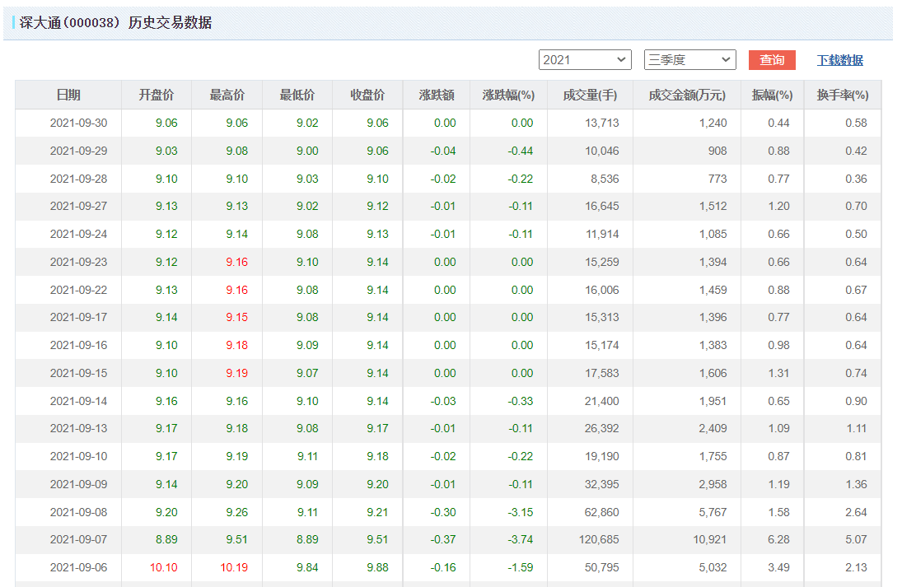This screenshot has width=902, height=587.
Task: Select the 开盘价 column header
Action: click(x=157, y=96)
